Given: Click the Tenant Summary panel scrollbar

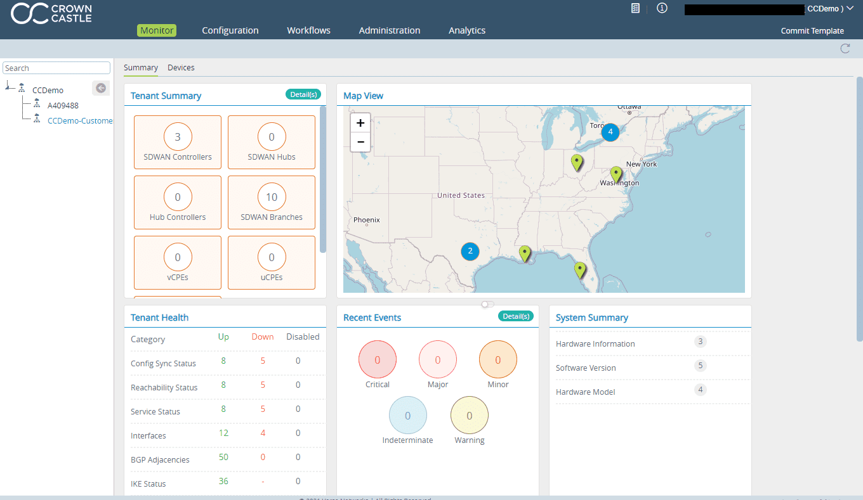Looking at the screenshot, I should (323, 179).
